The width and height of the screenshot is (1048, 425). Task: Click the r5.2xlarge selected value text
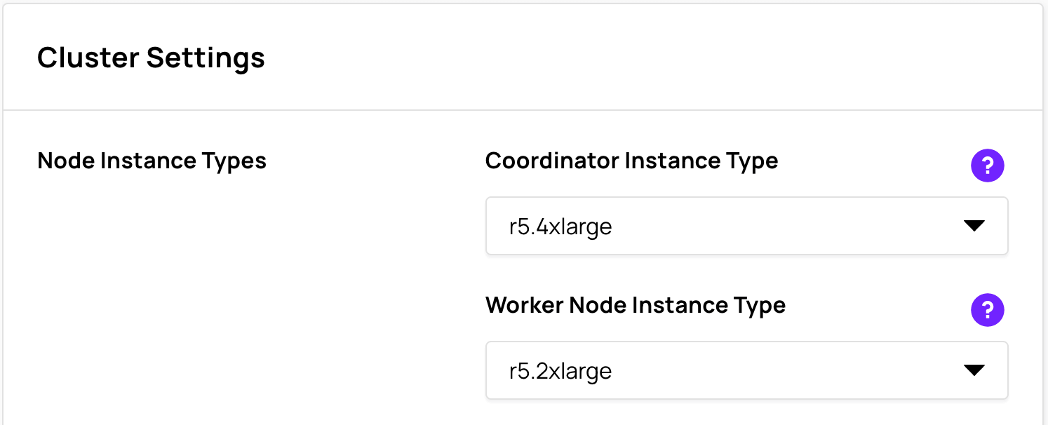click(560, 371)
